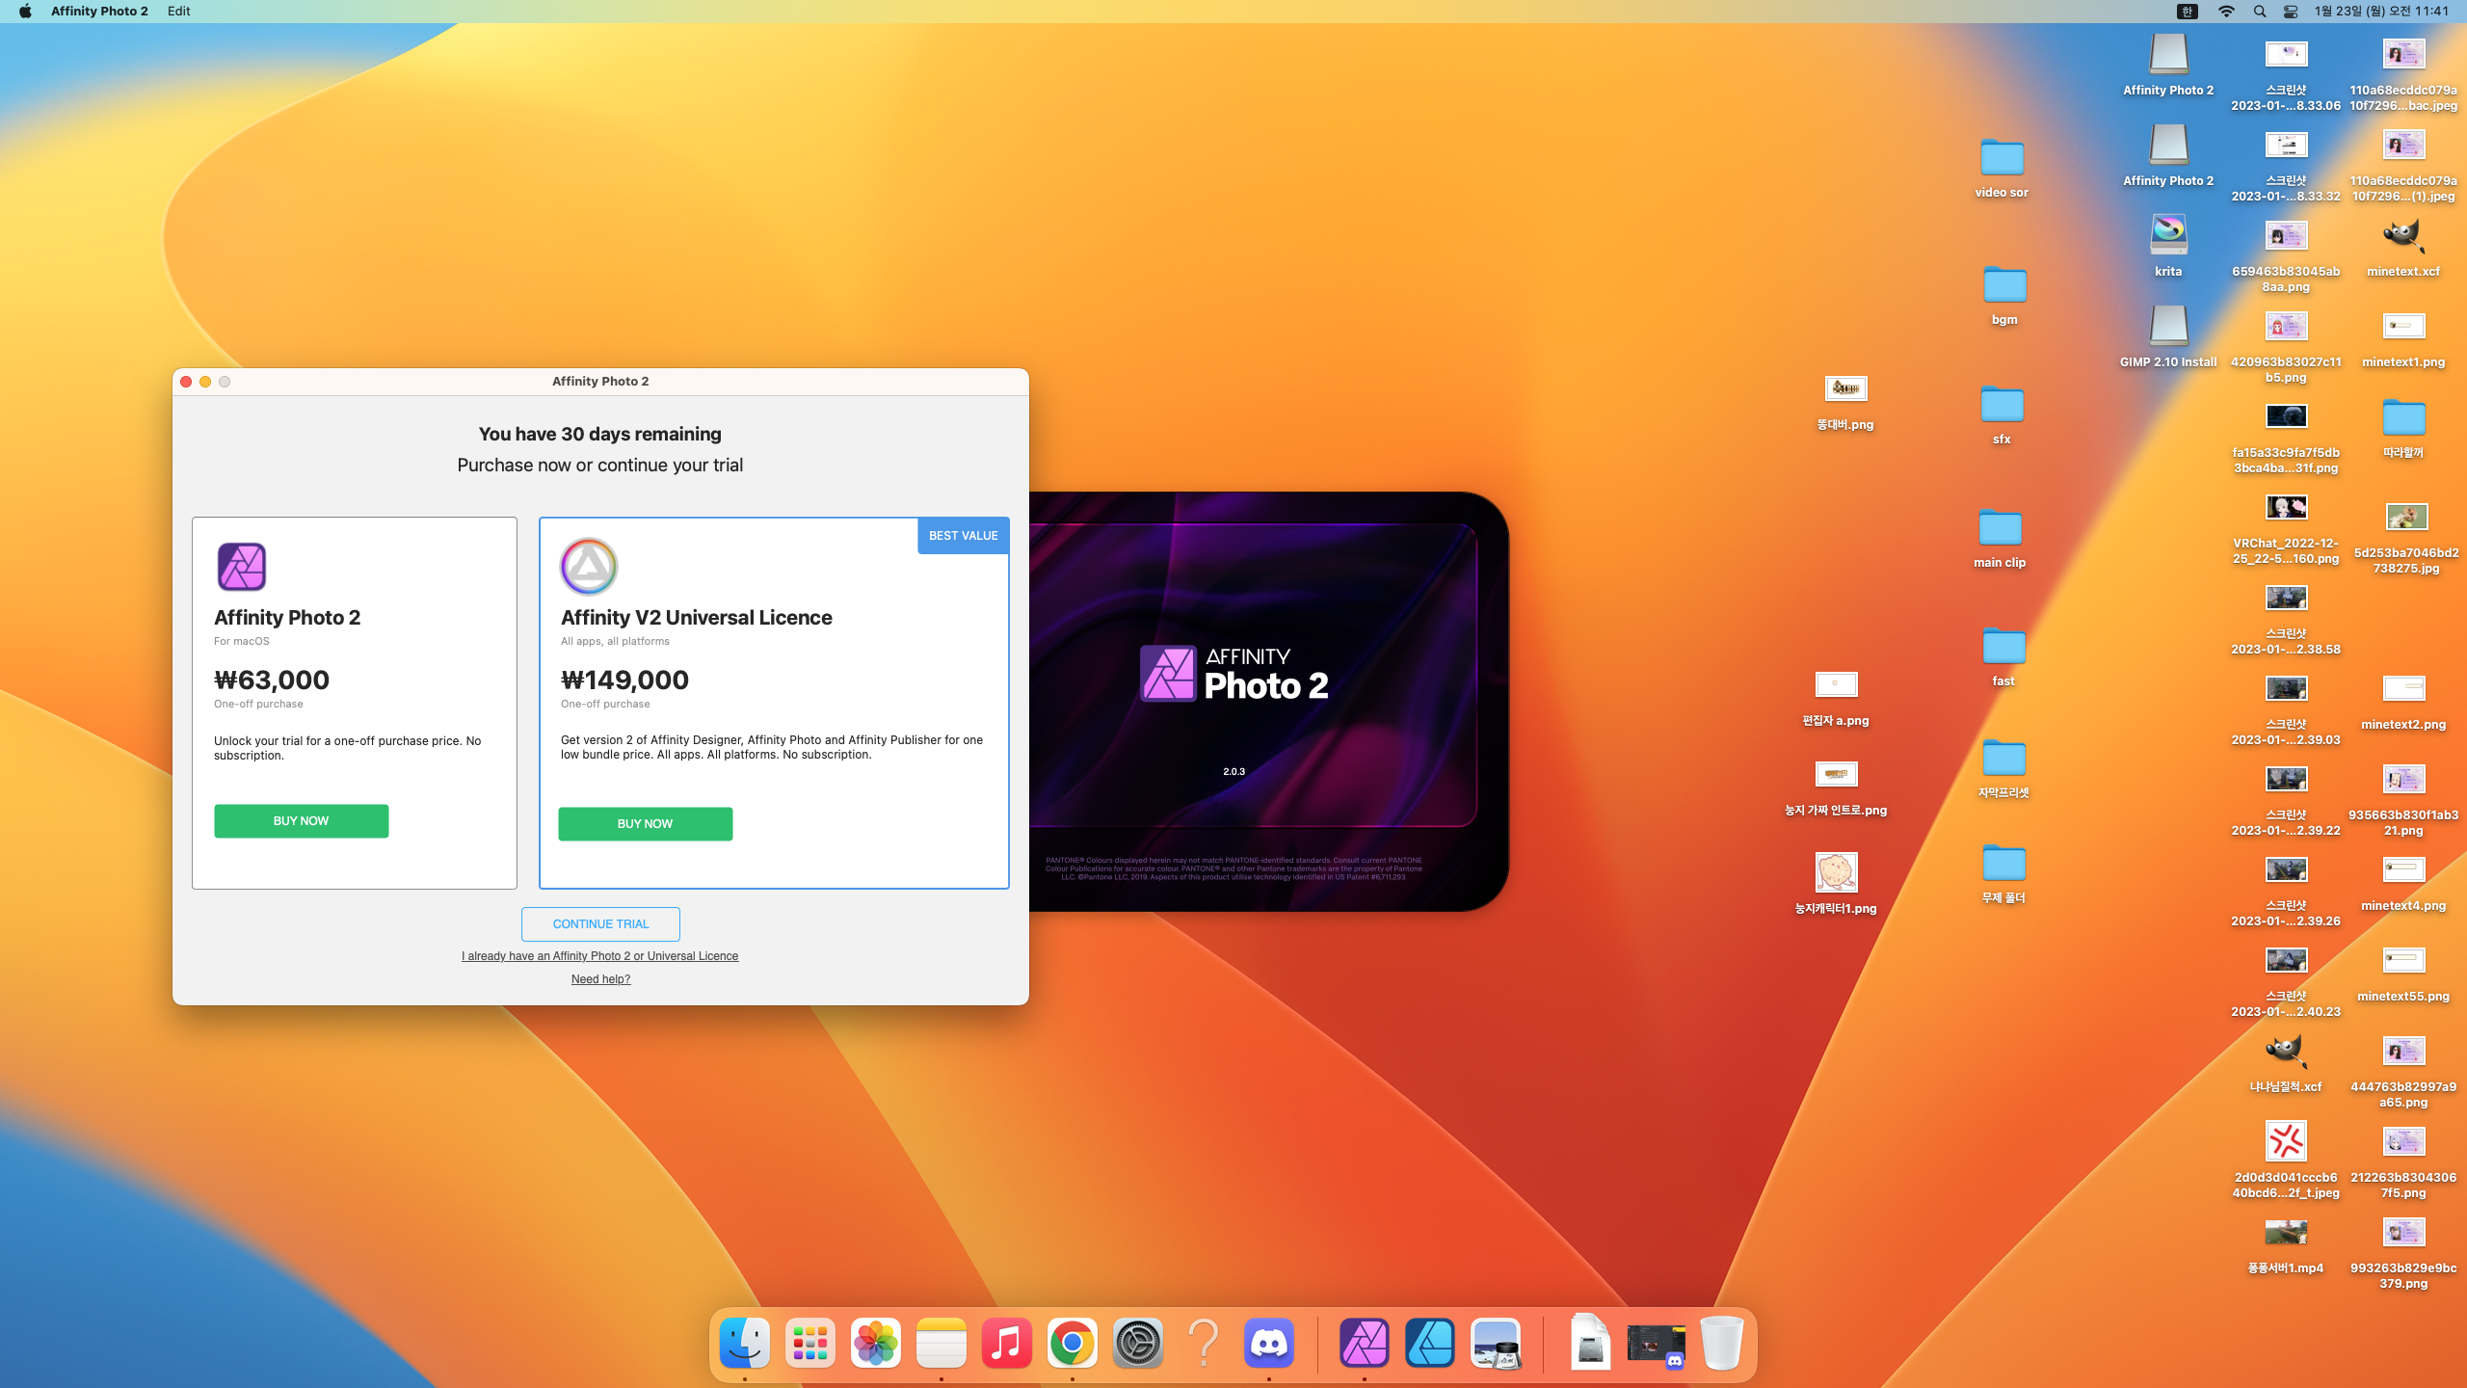The width and height of the screenshot is (2467, 1388).
Task: Open Google Chrome in the dock
Action: point(1072,1343)
